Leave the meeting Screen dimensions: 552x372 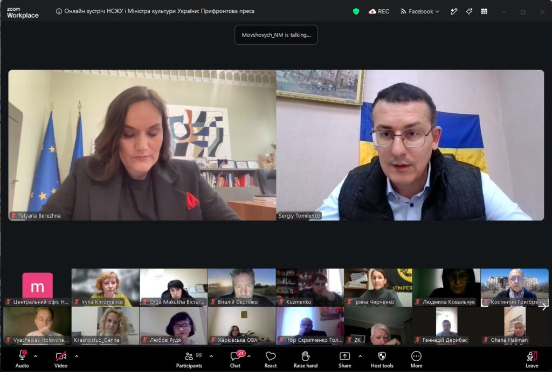532,359
